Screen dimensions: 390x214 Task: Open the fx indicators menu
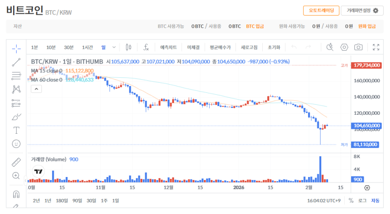tap(146, 47)
